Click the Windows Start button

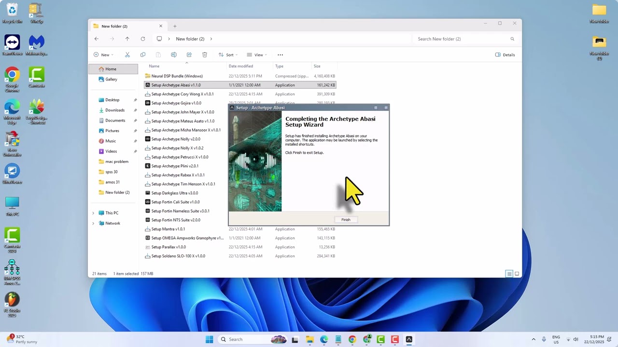(x=209, y=339)
